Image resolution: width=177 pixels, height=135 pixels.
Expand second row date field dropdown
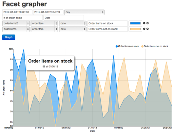pos(73,29)
